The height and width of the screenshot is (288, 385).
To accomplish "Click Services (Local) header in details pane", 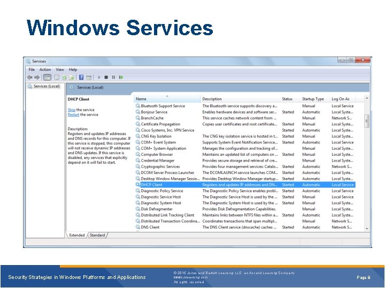I will (x=90, y=87).
